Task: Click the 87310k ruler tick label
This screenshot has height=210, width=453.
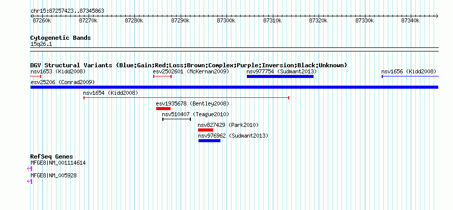Action: pos(273,21)
